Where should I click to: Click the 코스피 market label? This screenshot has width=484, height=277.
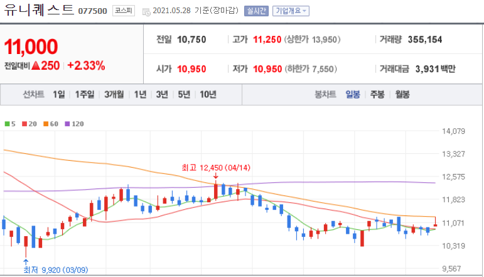point(124,11)
